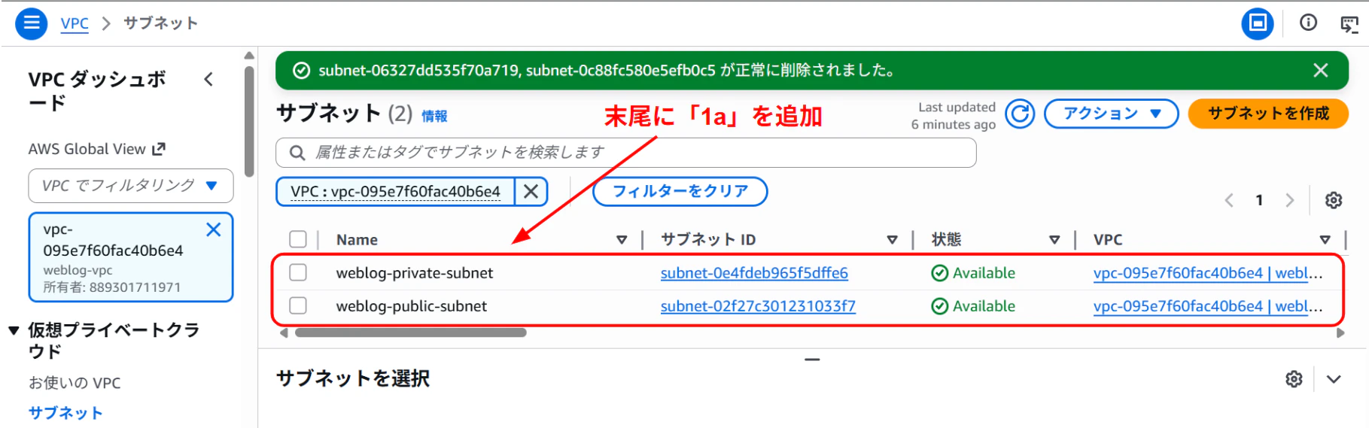The height and width of the screenshot is (428, 1369).
Task: Open the VPC link for weblog-private-subnet
Action: tap(1208, 273)
